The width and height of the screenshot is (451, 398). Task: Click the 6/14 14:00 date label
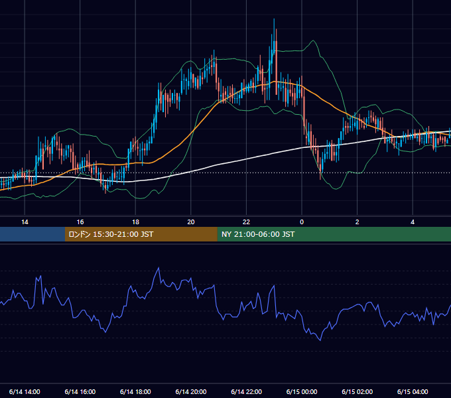(x=25, y=391)
